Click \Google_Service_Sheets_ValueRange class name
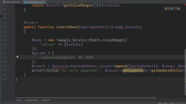 (x=90, y=40)
